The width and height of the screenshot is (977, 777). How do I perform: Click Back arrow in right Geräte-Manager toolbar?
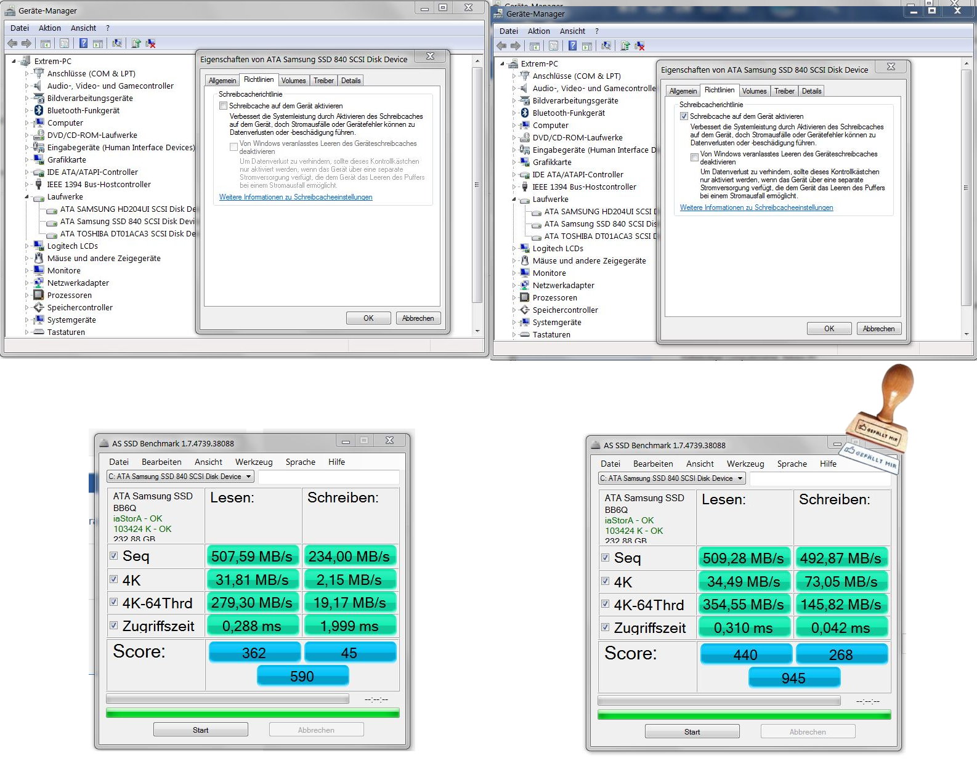(x=501, y=46)
